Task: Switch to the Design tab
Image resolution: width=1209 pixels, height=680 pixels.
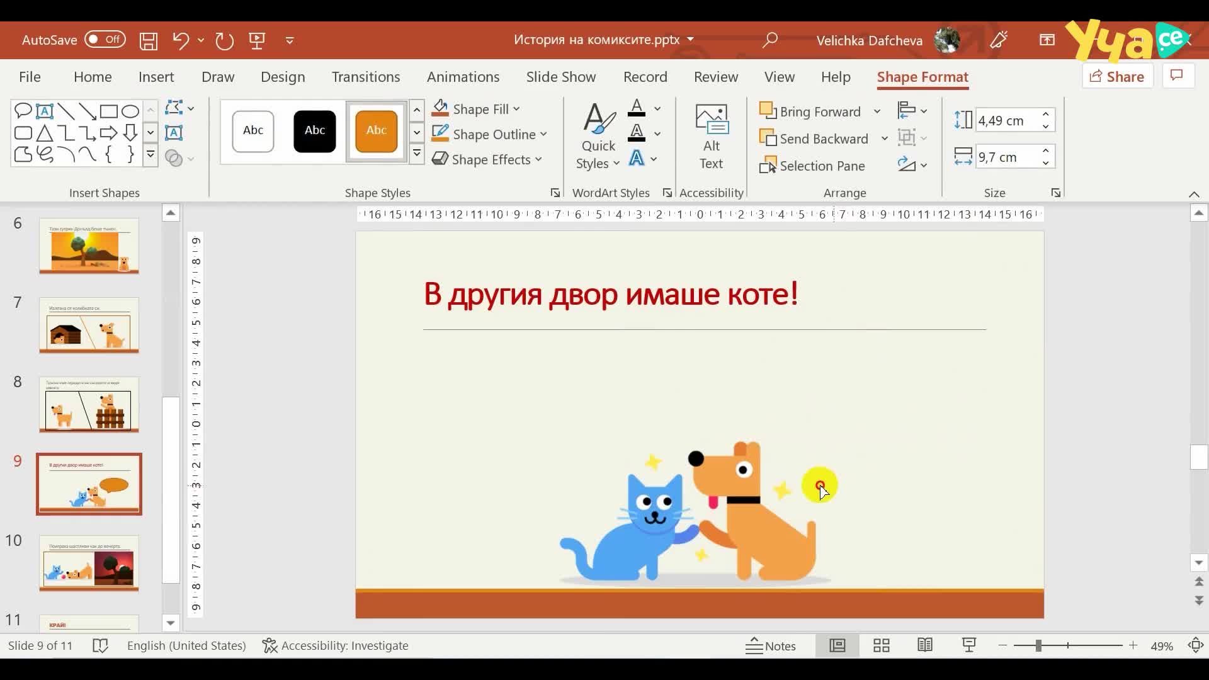Action: [x=283, y=77]
